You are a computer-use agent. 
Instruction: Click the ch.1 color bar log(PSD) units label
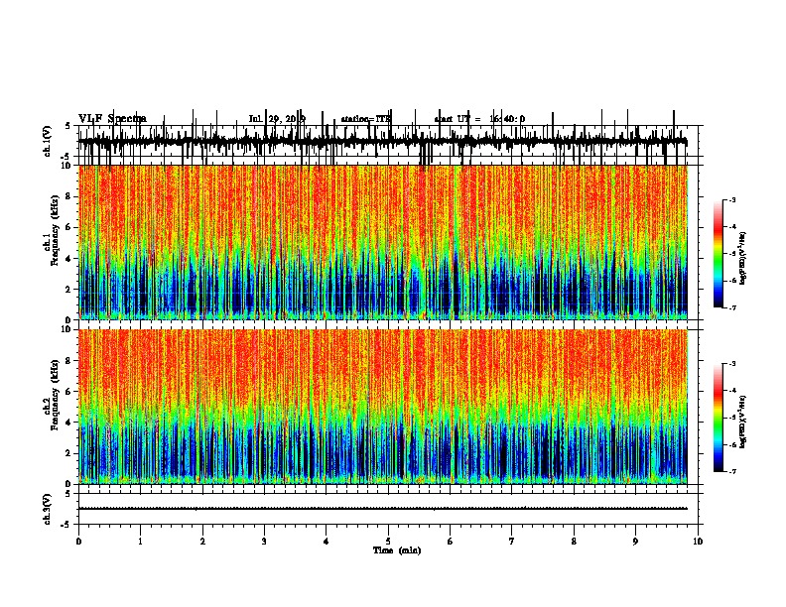742,259
